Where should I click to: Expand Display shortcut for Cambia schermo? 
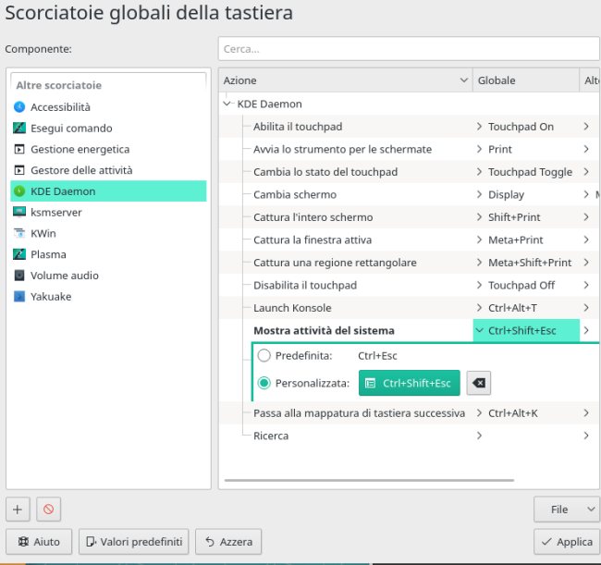[479, 194]
